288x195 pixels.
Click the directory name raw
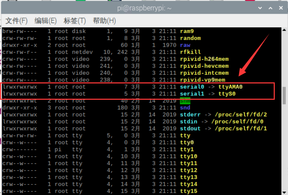coord(185,45)
